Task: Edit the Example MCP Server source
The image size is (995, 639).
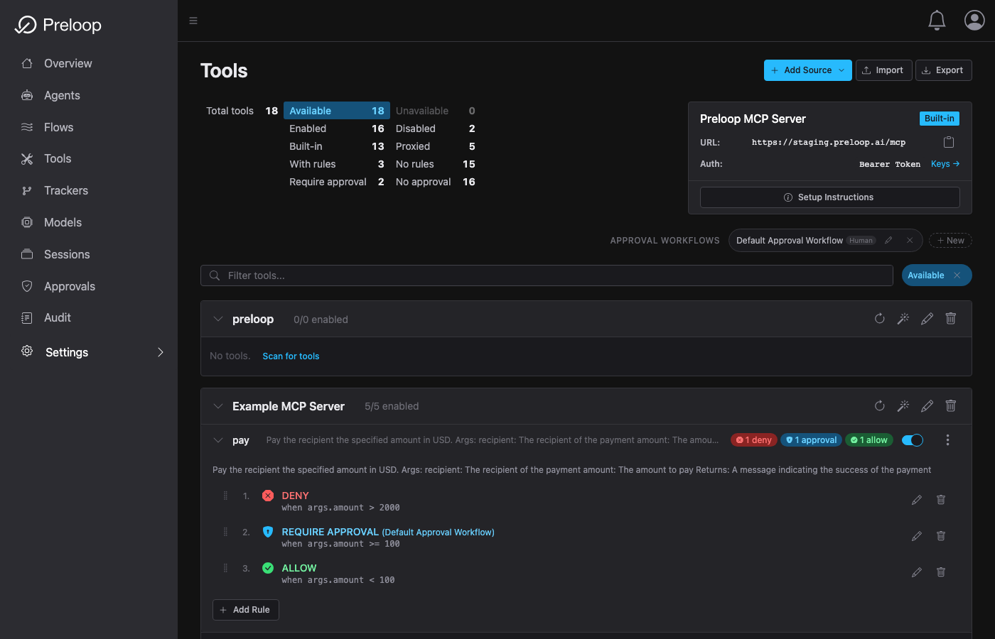Action: point(927,406)
